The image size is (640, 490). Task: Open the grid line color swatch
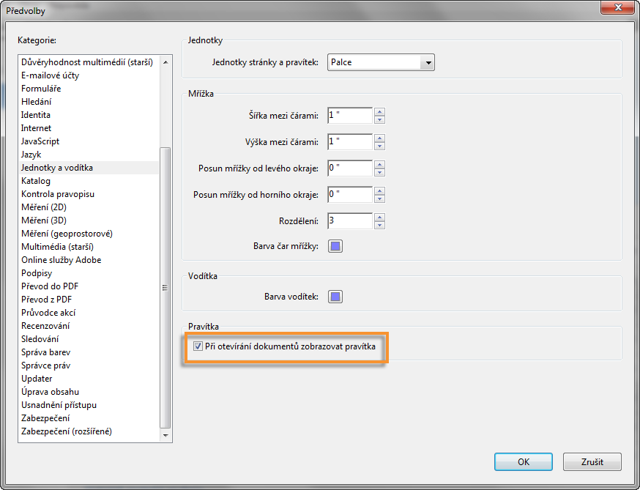pyautogui.click(x=335, y=246)
